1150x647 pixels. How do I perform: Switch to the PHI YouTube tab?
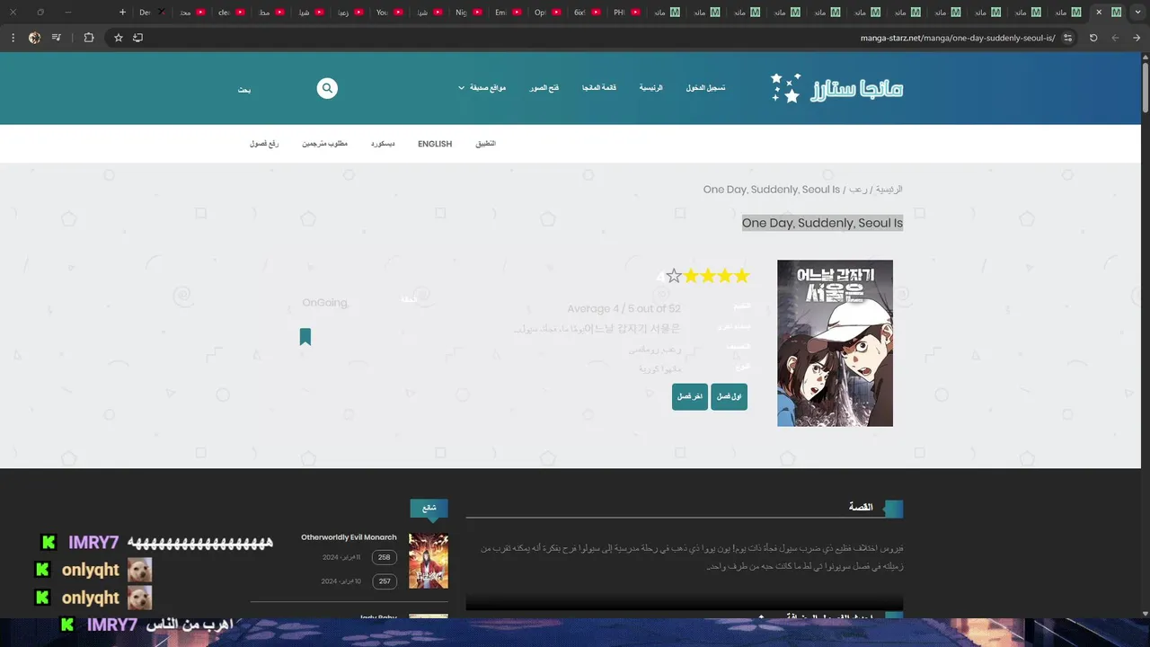click(x=626, y=13)
